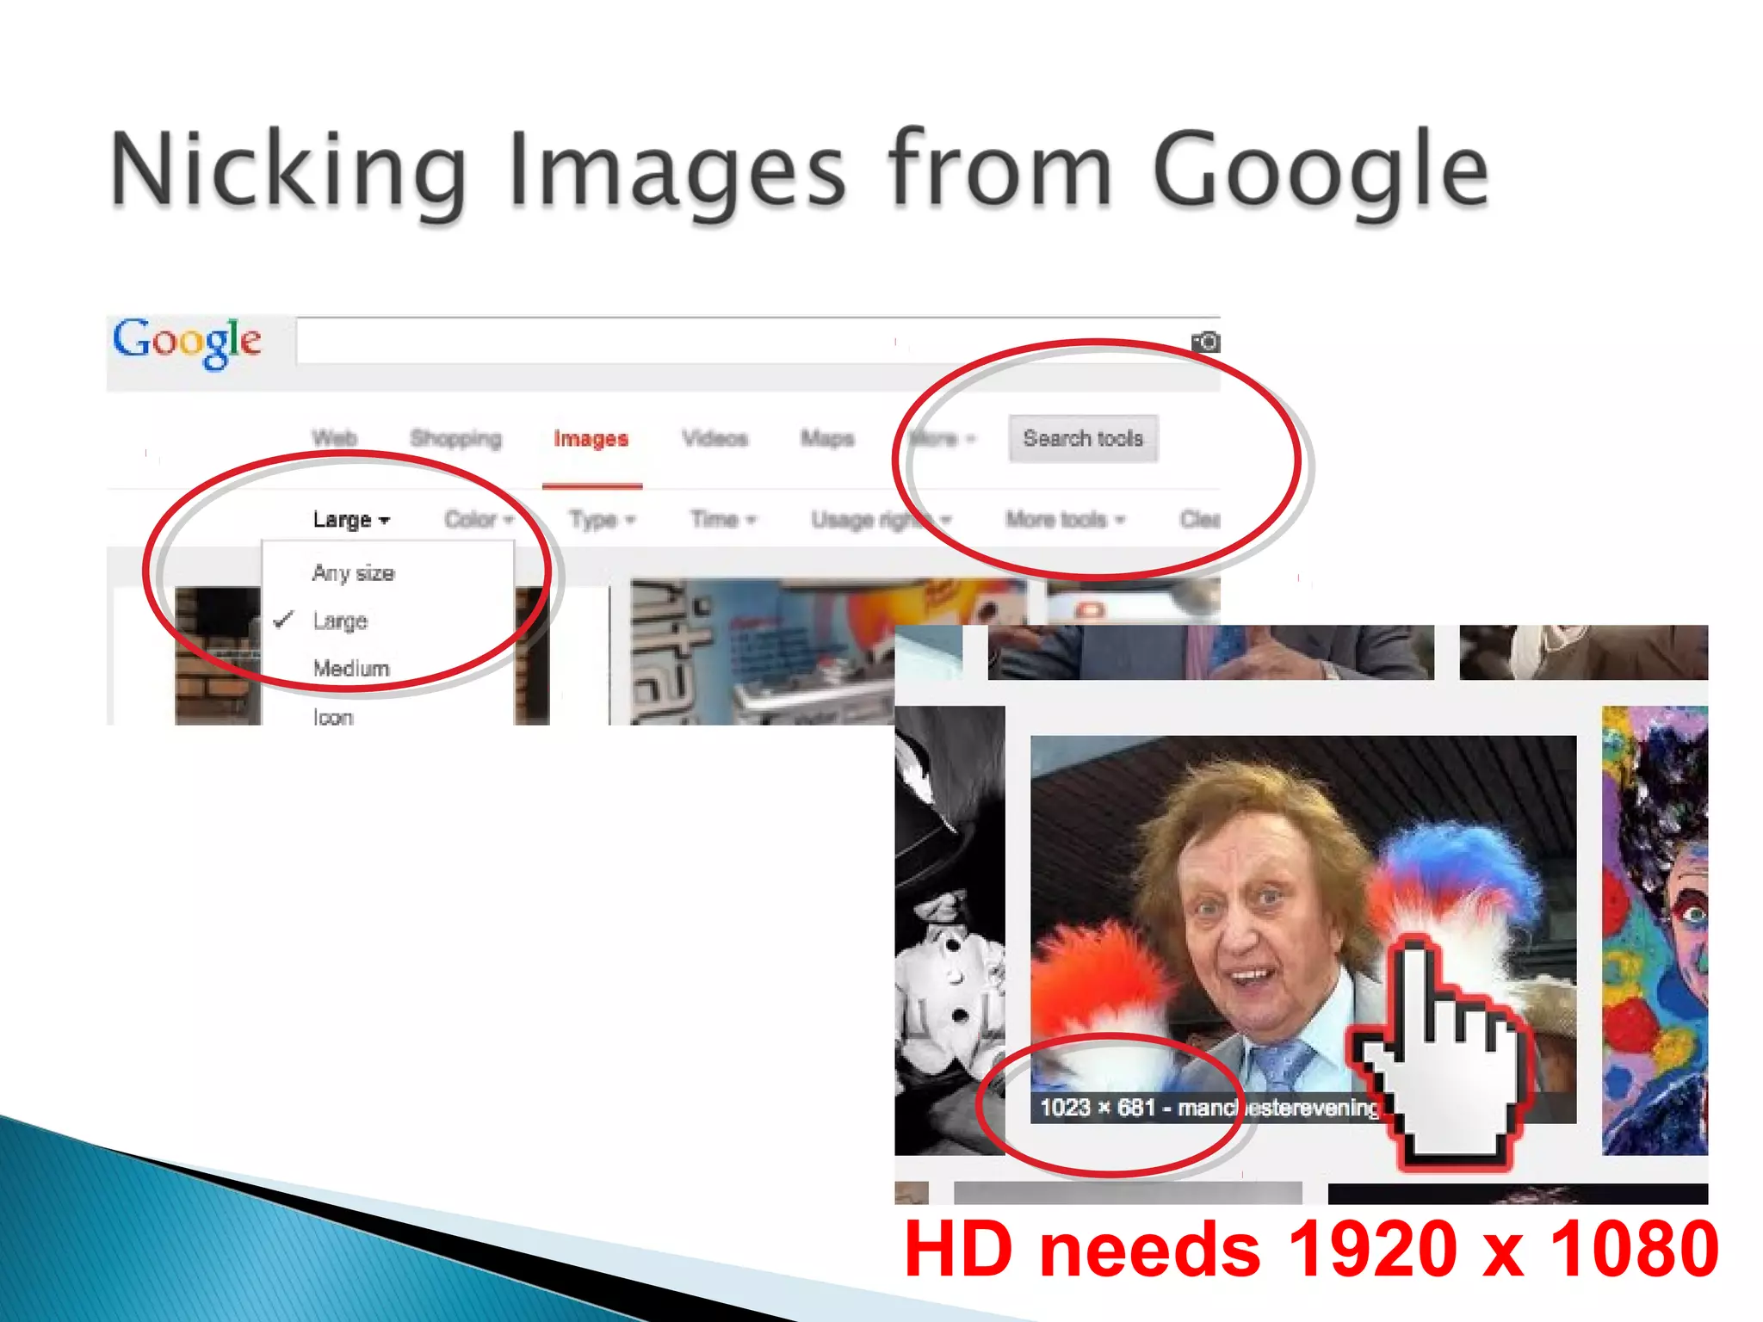Switch to the Images tab

pyautogui.click(x=591, y=439)
